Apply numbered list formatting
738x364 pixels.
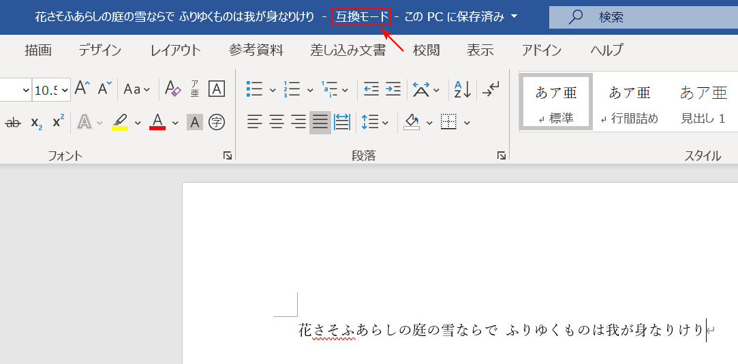[x=292, y=89]
